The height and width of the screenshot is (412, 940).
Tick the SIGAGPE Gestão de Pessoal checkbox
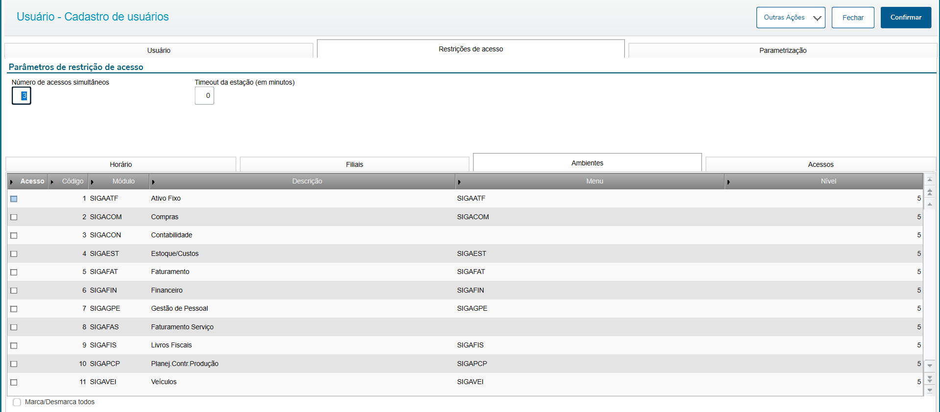14,309
